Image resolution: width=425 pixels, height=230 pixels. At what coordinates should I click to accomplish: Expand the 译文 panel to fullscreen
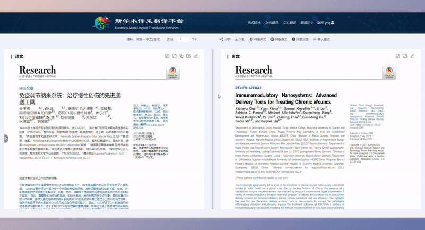[174, 56]
